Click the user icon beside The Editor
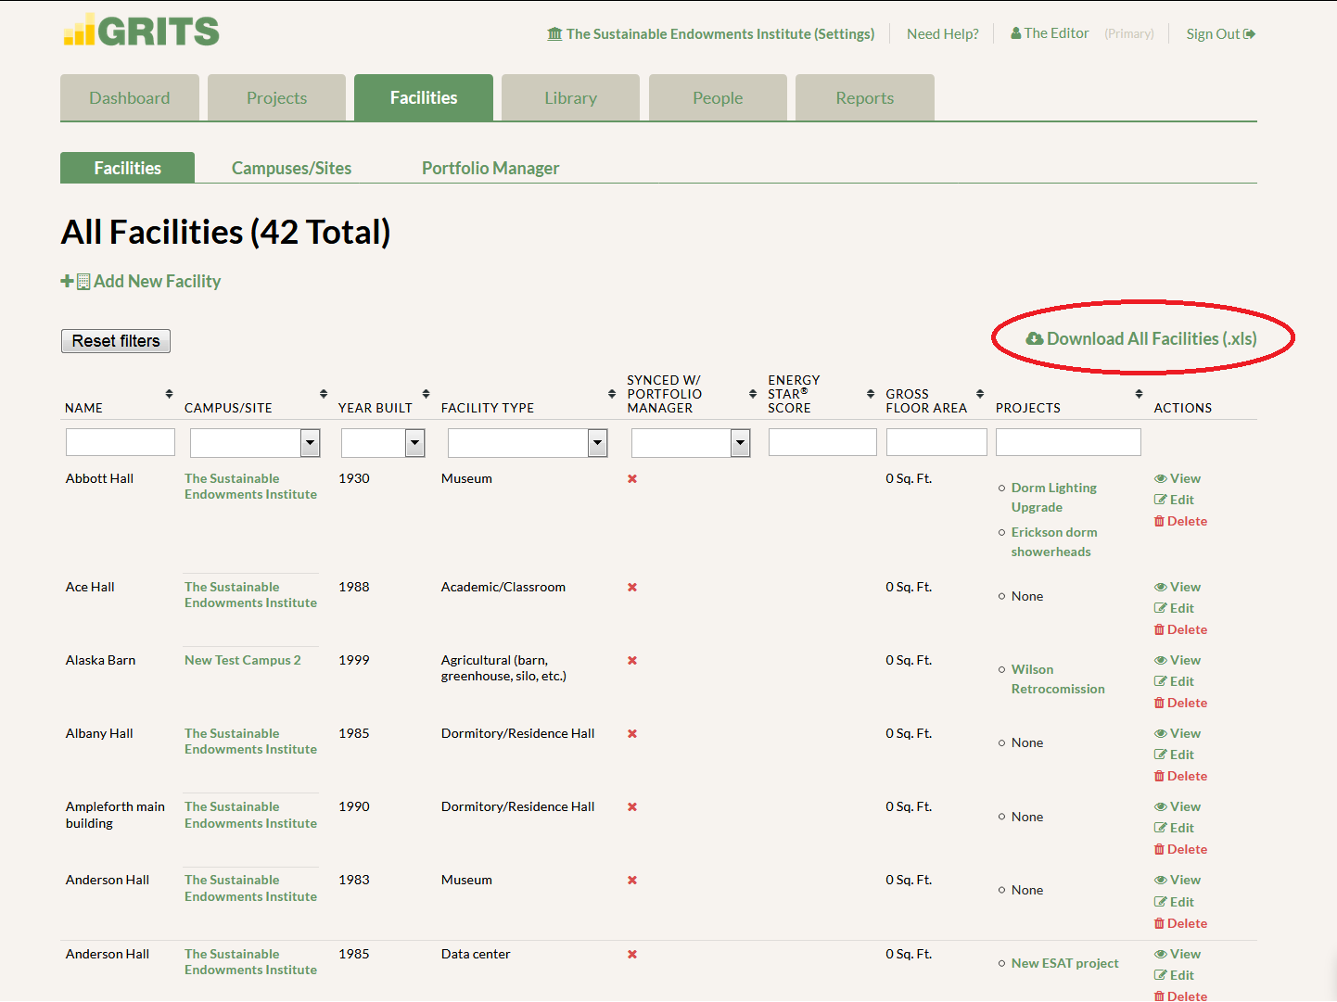This screenshot has height=1002, width=1337. pos(1016,33)
